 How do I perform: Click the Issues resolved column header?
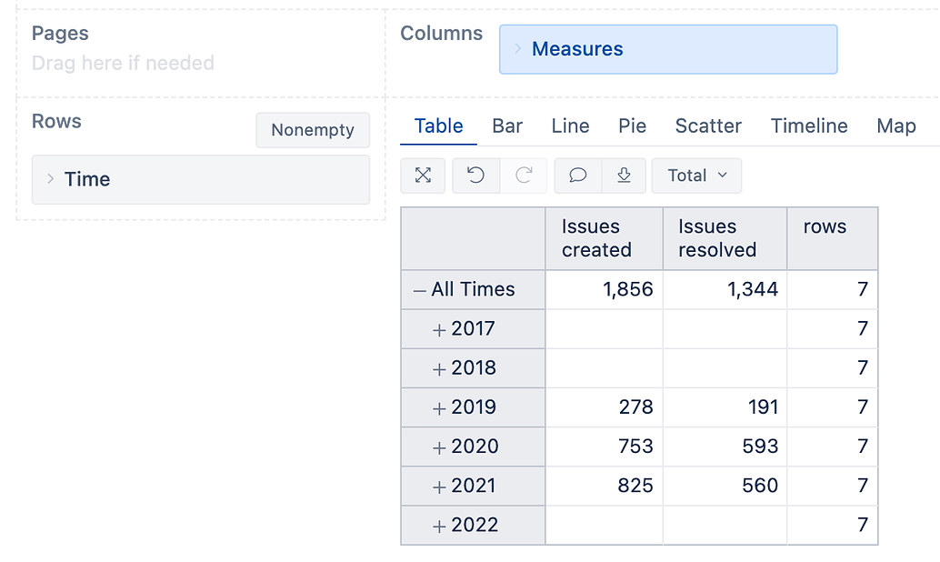click(x=717, y=238)
